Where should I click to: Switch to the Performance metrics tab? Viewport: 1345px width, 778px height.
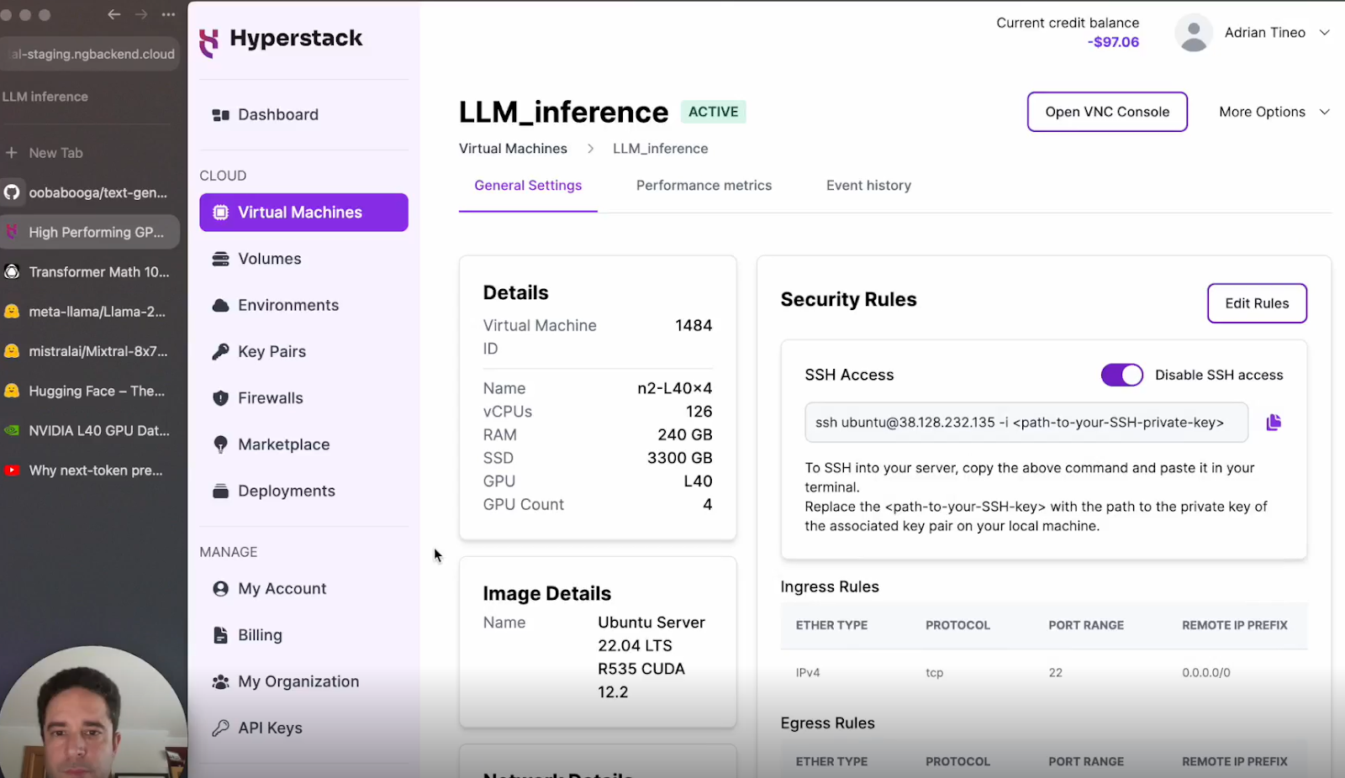click(704, 186)
